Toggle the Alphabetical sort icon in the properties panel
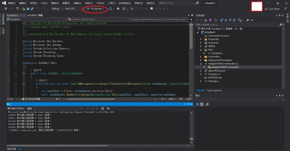The height and width of the screenshot is (151, 290). click(202, 104)
